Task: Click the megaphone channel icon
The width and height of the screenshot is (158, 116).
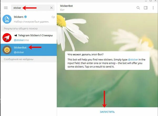Action: 16,36
